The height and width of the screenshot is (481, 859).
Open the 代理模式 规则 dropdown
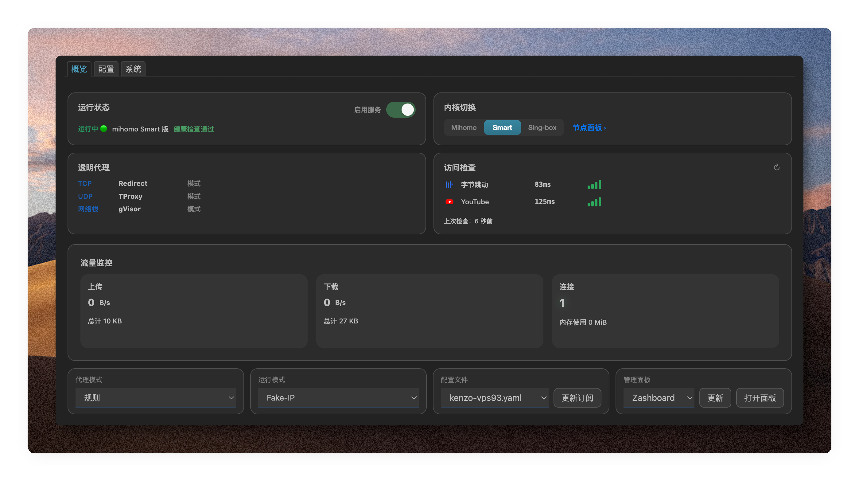click(x=156, y=398)
